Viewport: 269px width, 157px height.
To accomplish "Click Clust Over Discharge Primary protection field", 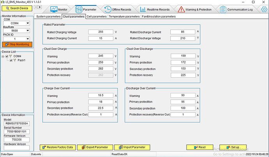I will pos(183,62).
